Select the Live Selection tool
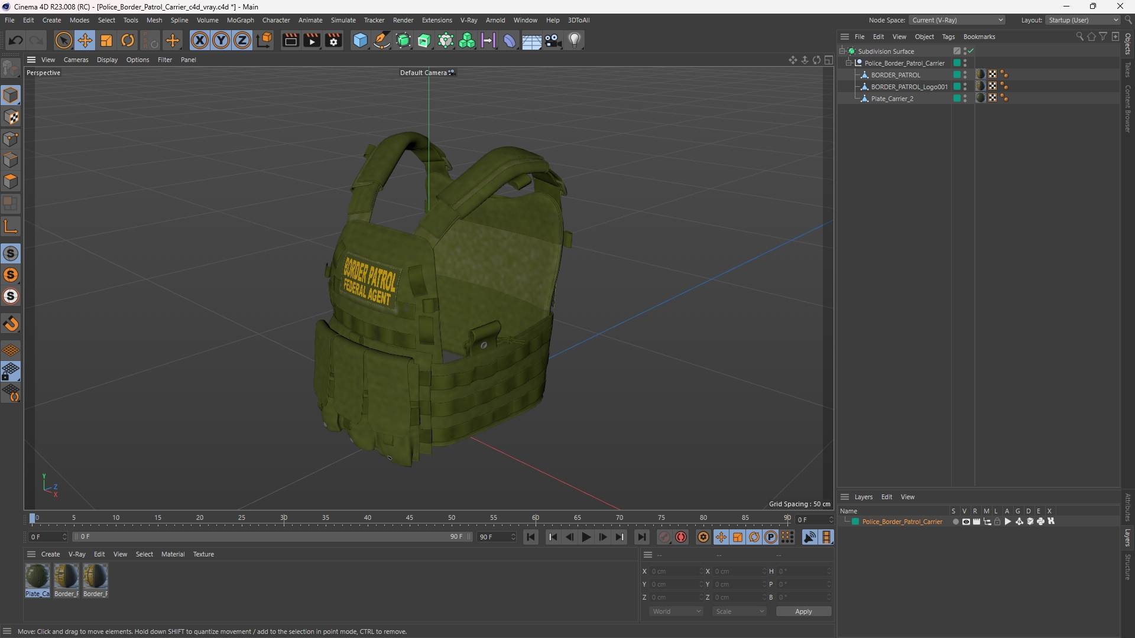The width and height of the screenshot is (1135, 638). tap(63, 40)
